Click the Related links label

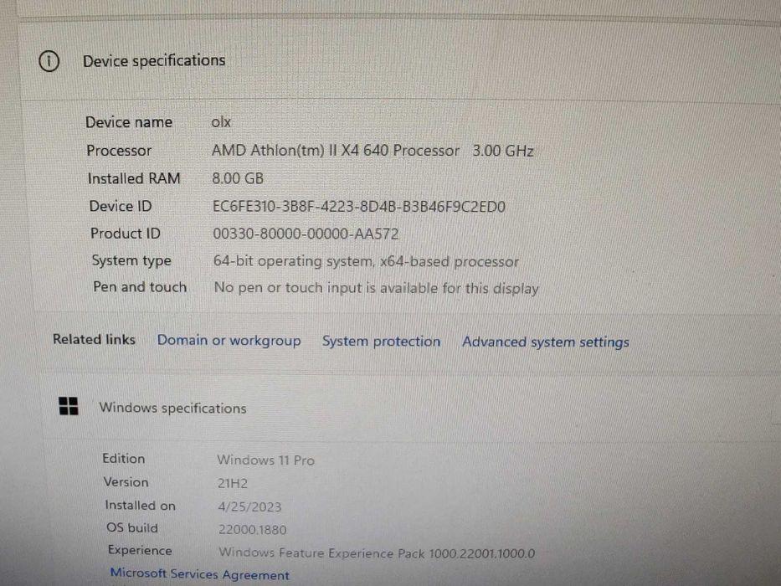[x=94, y=339]
